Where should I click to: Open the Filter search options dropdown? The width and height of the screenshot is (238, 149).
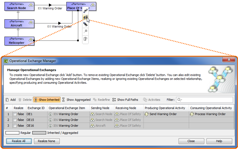[180, 100]
